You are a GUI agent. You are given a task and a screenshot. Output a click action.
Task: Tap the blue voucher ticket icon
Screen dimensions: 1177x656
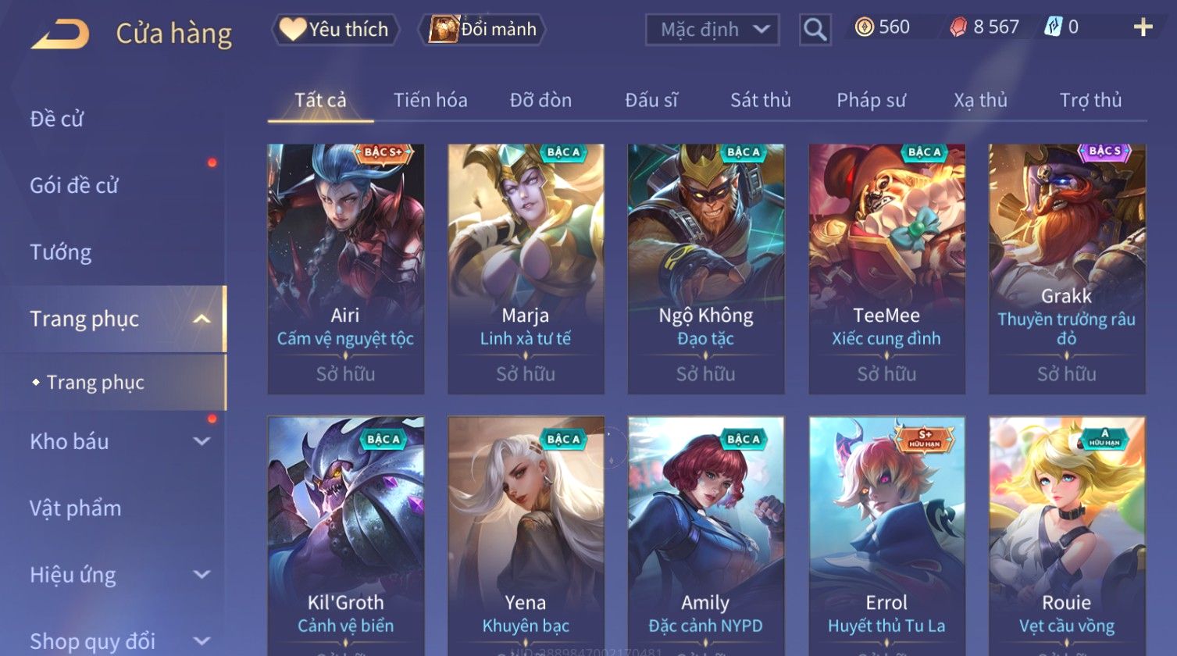coord(1053,27)
